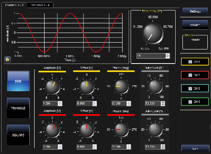Screen dimensions: 211x154
Task: Open the Settings button
Action: click(195, 11)
